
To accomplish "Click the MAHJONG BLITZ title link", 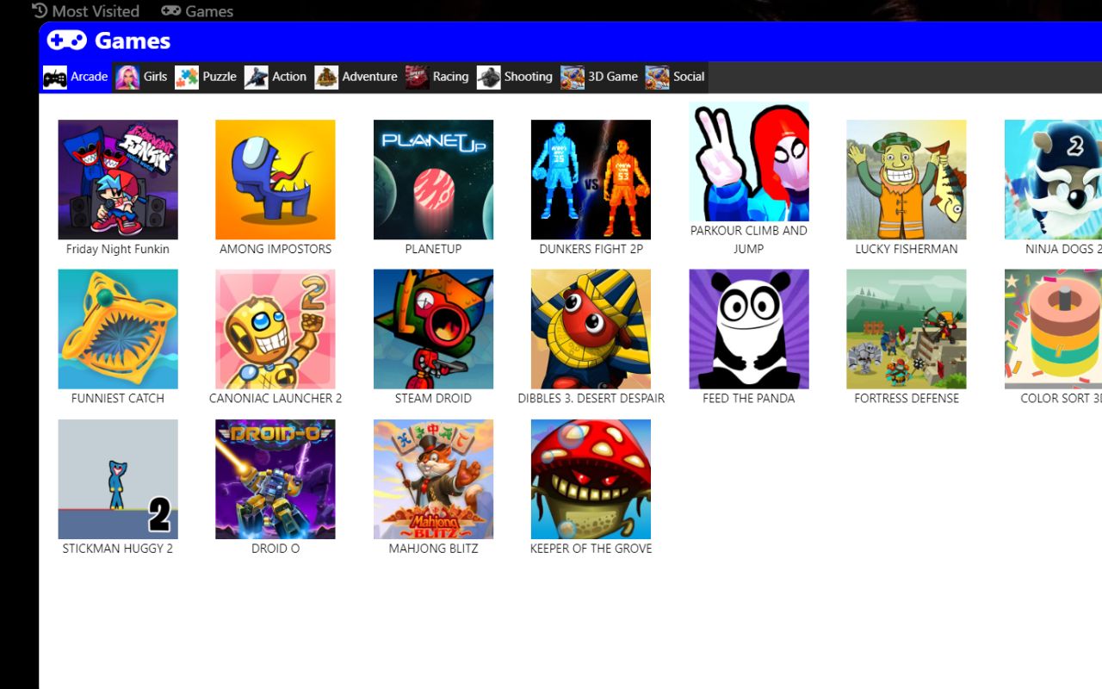I will [x=433, y=548].
